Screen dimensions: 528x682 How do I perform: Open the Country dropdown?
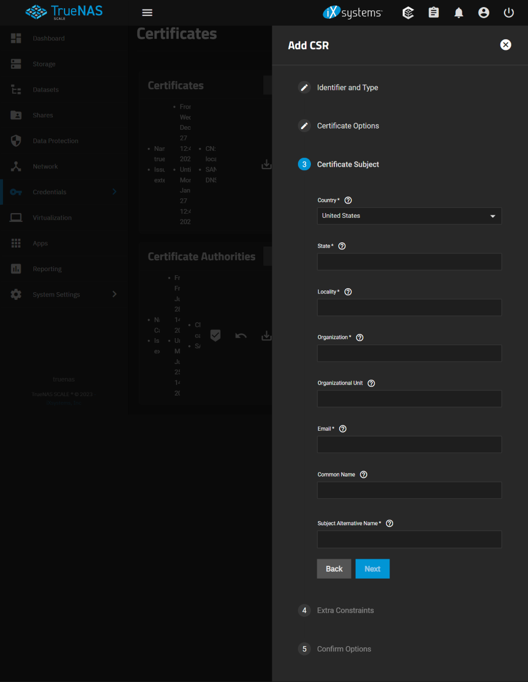409,216
